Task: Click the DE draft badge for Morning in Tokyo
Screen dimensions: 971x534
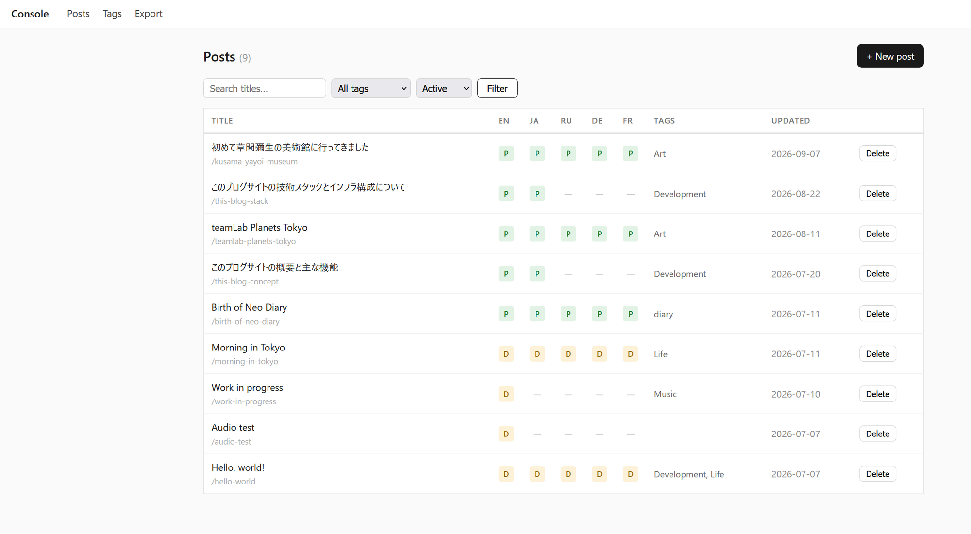Action: 599,354
